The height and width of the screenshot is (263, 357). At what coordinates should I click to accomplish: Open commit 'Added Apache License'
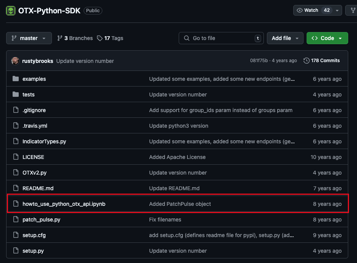[x=178, y=157]
